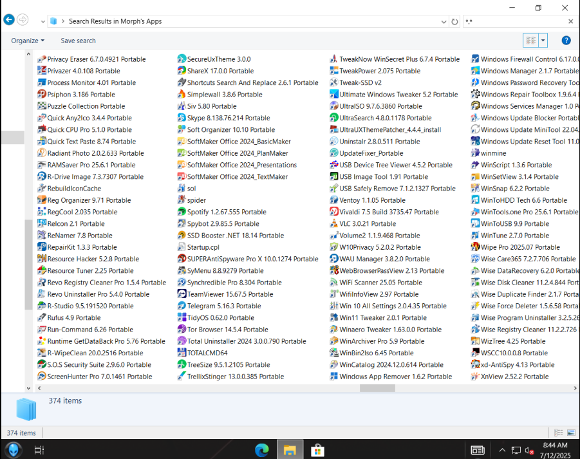Click the forward navigation arrow
The width and height of the screenshot is (580, 459).
tap(23, 19)
